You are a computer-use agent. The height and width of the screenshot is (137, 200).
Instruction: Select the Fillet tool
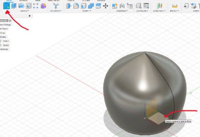[x=76, y=6]
